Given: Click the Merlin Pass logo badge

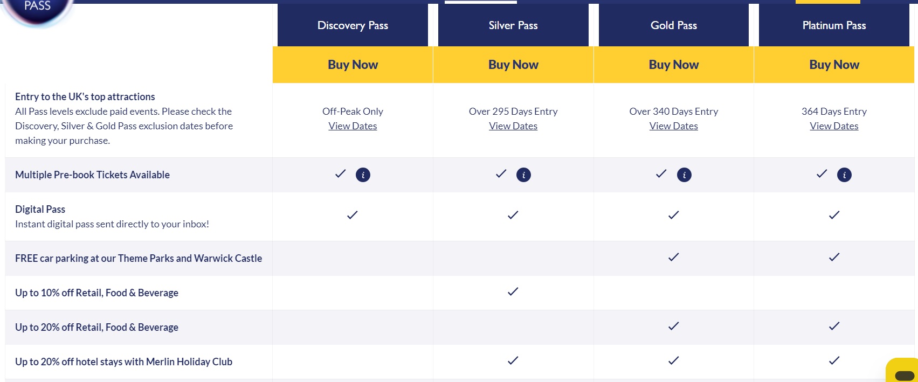Looking at the screenshot, I should pos(38,10).
